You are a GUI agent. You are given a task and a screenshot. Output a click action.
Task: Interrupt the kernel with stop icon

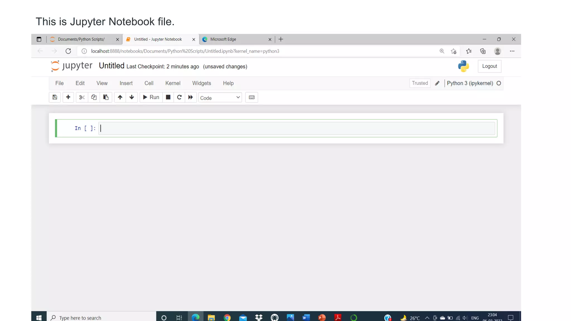pos(168,97)
